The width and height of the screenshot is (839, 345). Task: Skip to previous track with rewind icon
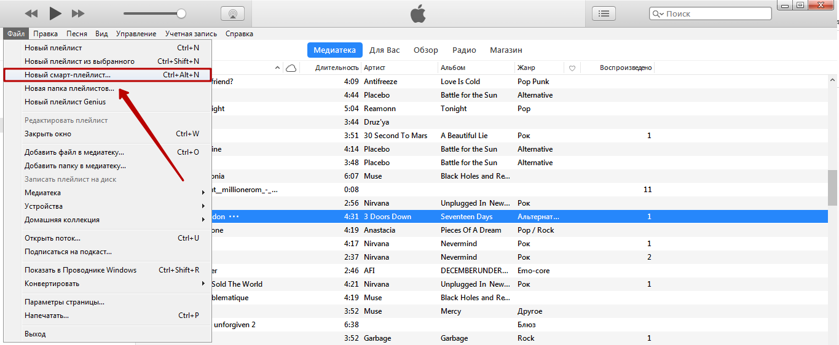tap(31, 14)
